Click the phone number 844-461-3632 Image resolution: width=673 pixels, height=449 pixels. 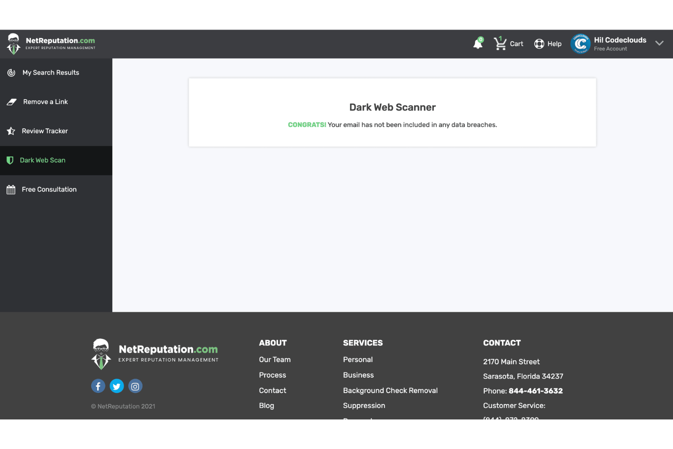pyautogui.click(x=536, y=391)
